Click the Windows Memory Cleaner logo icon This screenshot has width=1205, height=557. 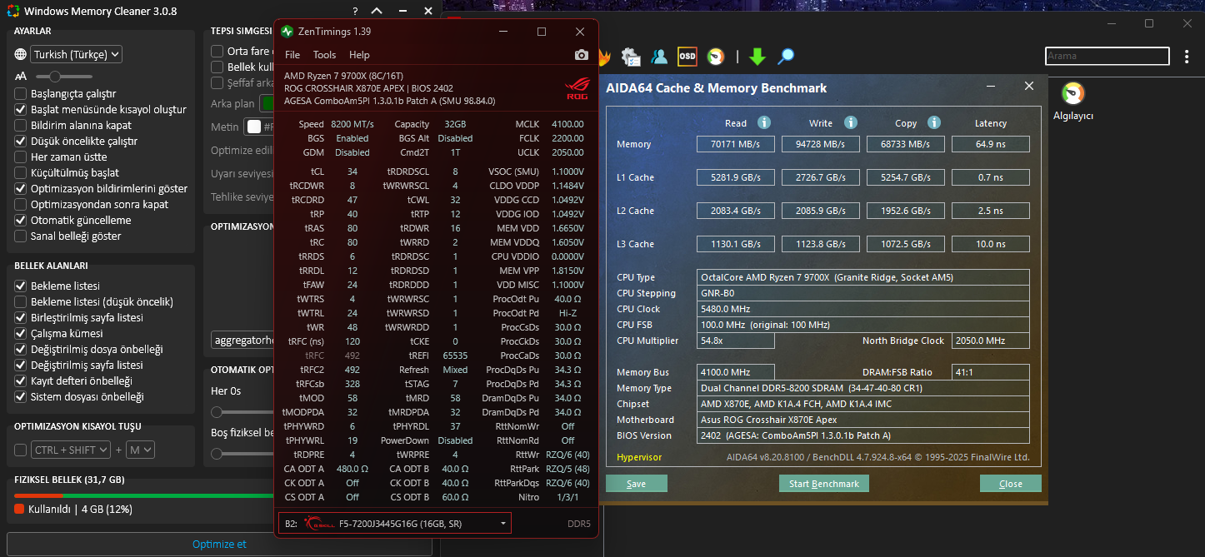[11, 12]
